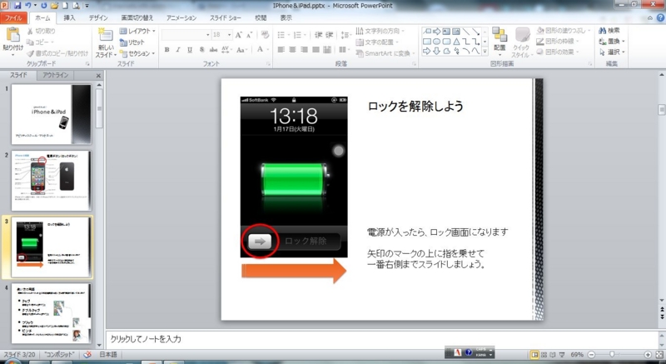Align text to the left

[281, 50]
